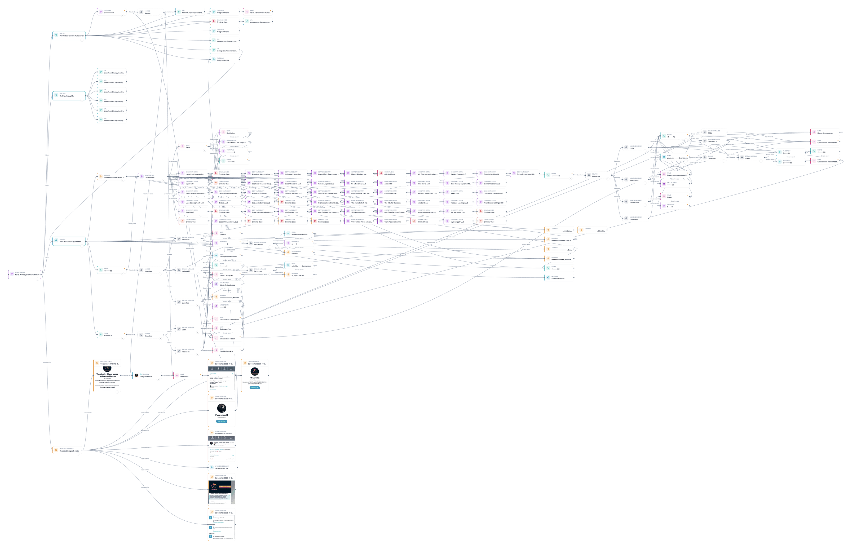Collapse the Investigation root node
The height and width of the screenshot is (549, 848).
pos(38,279)
